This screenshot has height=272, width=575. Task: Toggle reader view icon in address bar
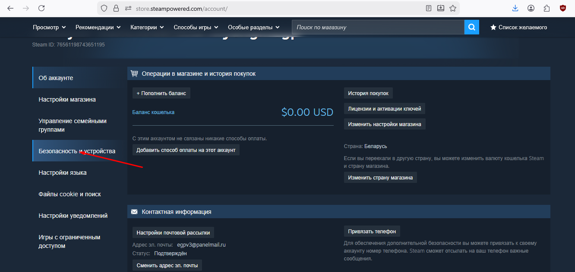tap(429, 8)
